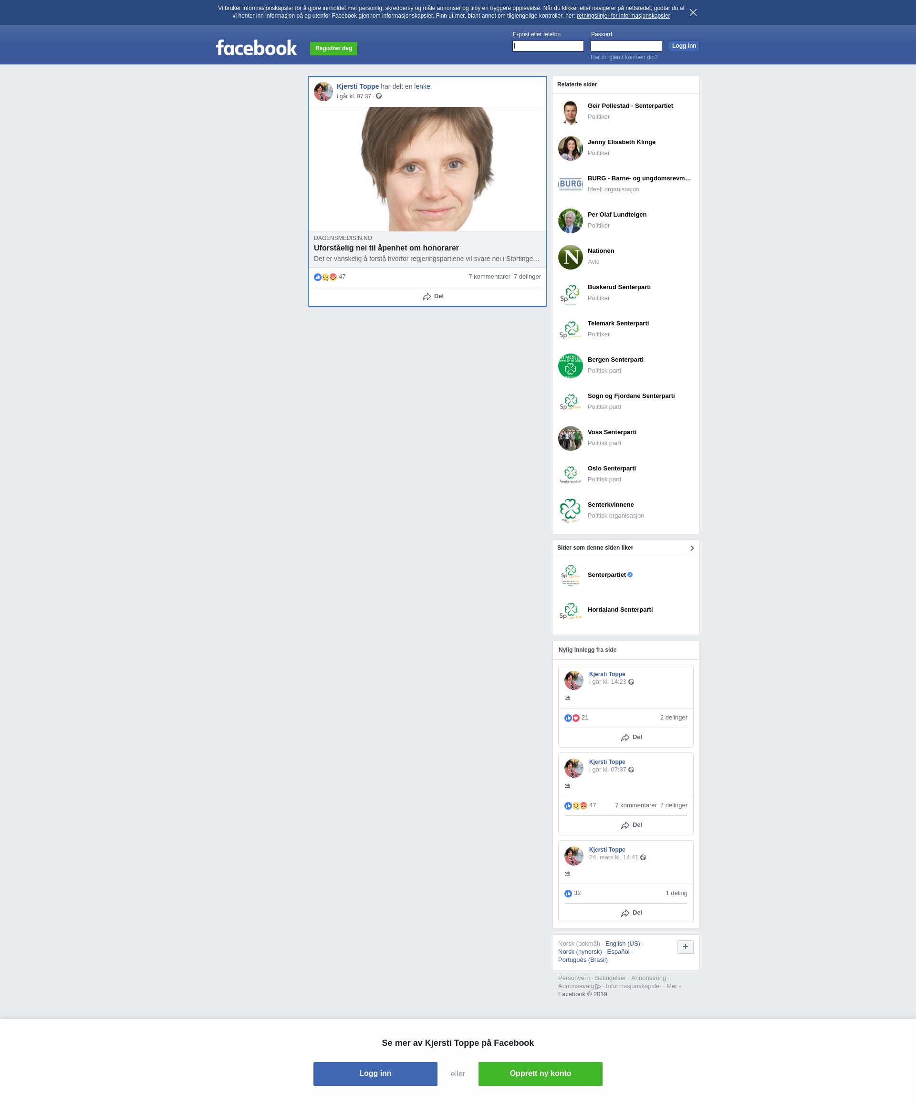
Task: Open Jenny Elisabeth Klinge profile picture
Action: pos(570,148)
